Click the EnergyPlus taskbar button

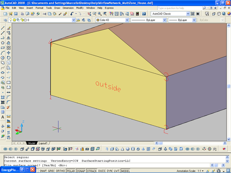(10, 170)
